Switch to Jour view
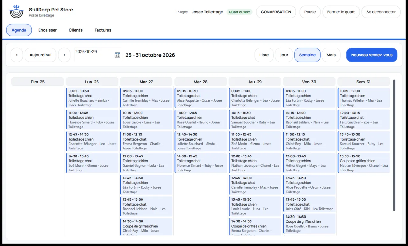 (284, 55)
